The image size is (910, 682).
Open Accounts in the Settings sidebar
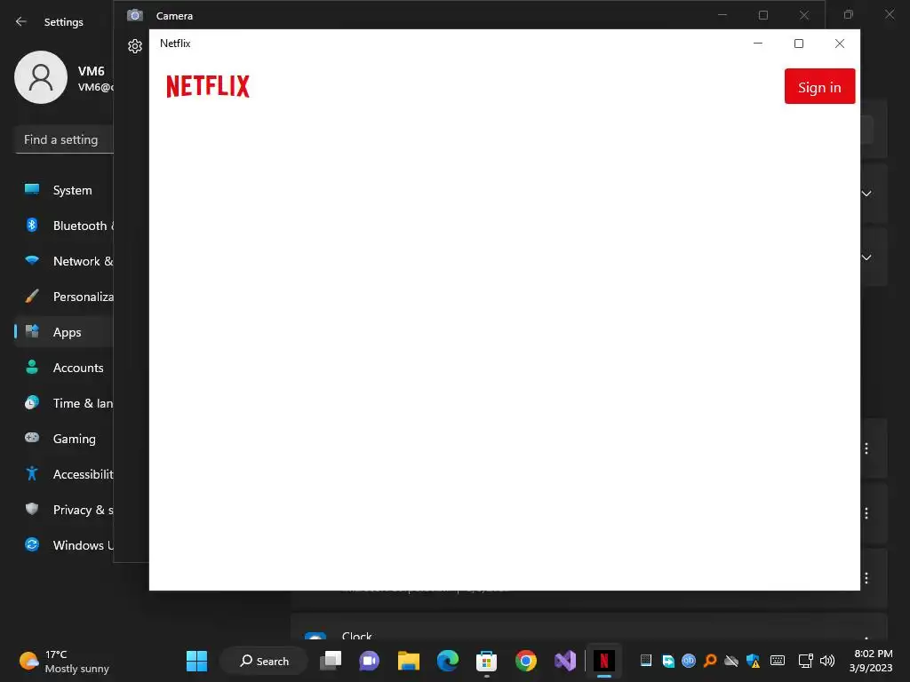pyautogui.click(x=64, y=368)
